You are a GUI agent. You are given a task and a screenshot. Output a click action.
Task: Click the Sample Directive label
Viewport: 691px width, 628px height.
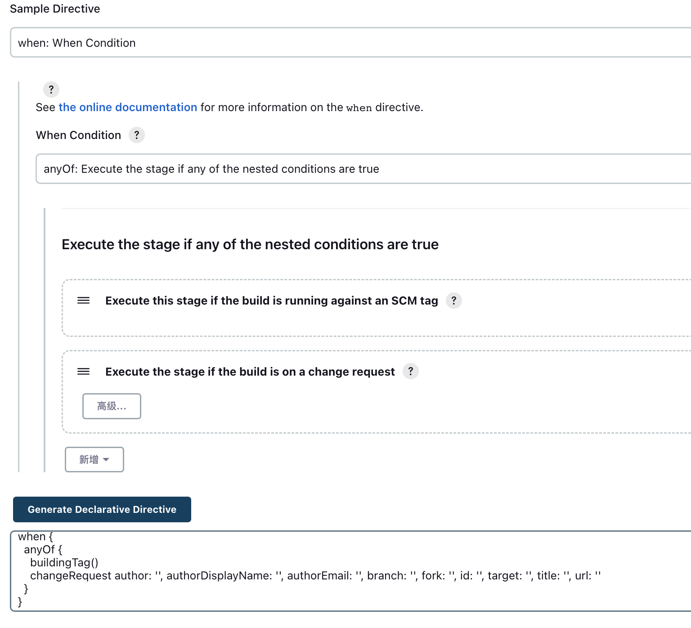click(x=55, y=9)
